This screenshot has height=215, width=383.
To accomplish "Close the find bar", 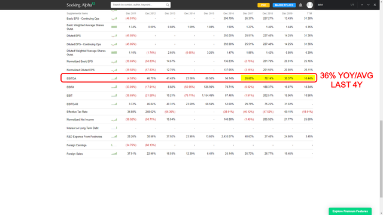I will pyautogui.click(x=375, y=5).
